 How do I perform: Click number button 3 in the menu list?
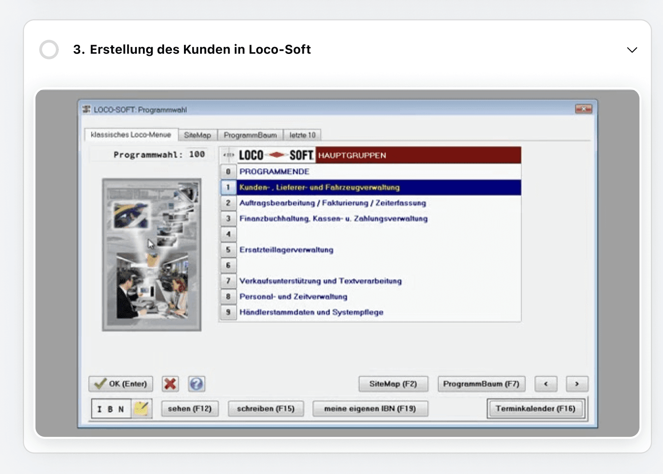pos(228,219)
